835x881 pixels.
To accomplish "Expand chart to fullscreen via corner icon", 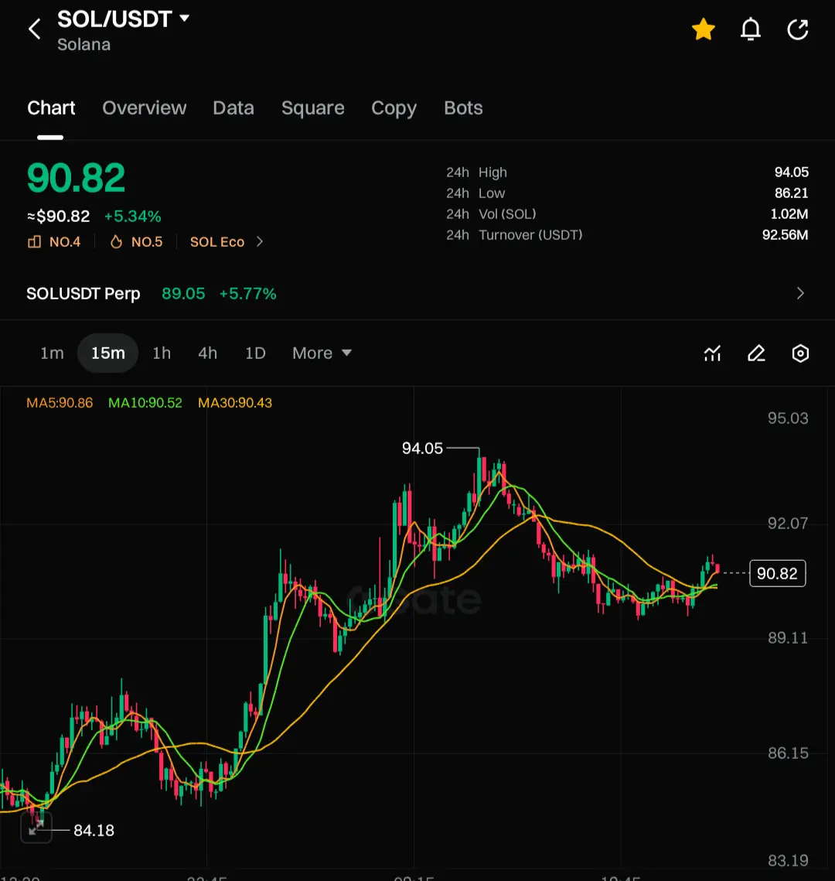I will (36, 827).
